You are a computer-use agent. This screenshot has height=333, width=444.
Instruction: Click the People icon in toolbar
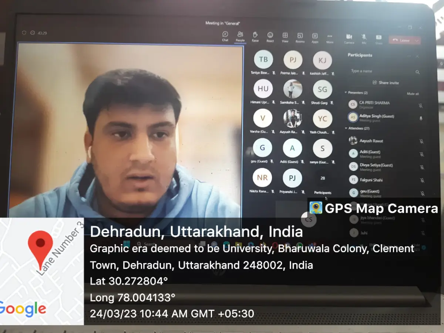(240, 36)
